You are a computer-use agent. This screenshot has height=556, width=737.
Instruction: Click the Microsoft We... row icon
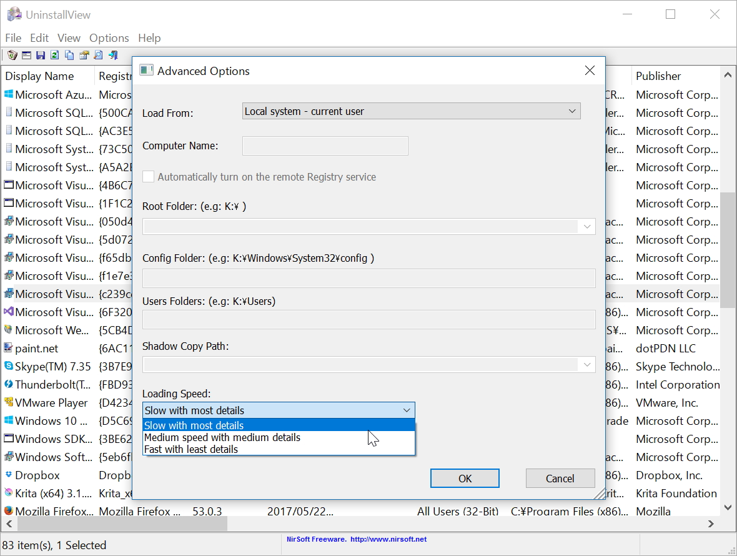point(9,329)
